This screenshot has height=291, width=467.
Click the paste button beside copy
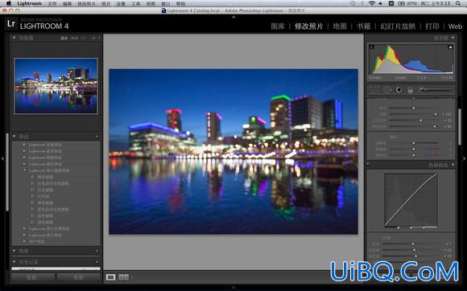coord(79,277)
